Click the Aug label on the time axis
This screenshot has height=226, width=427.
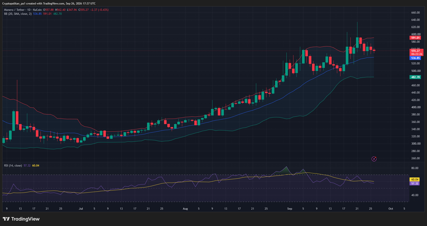(185, 208)
